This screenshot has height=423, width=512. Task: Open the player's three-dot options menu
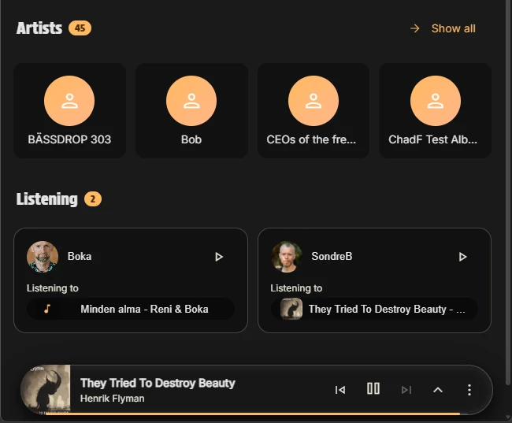(469, 389)
